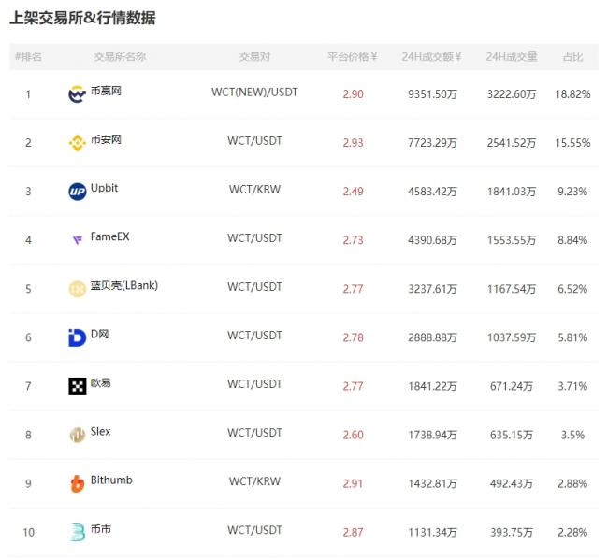The image size is (608, 559).
Task: Click the 2541.52万 volume value
Action: click(512, 143)
